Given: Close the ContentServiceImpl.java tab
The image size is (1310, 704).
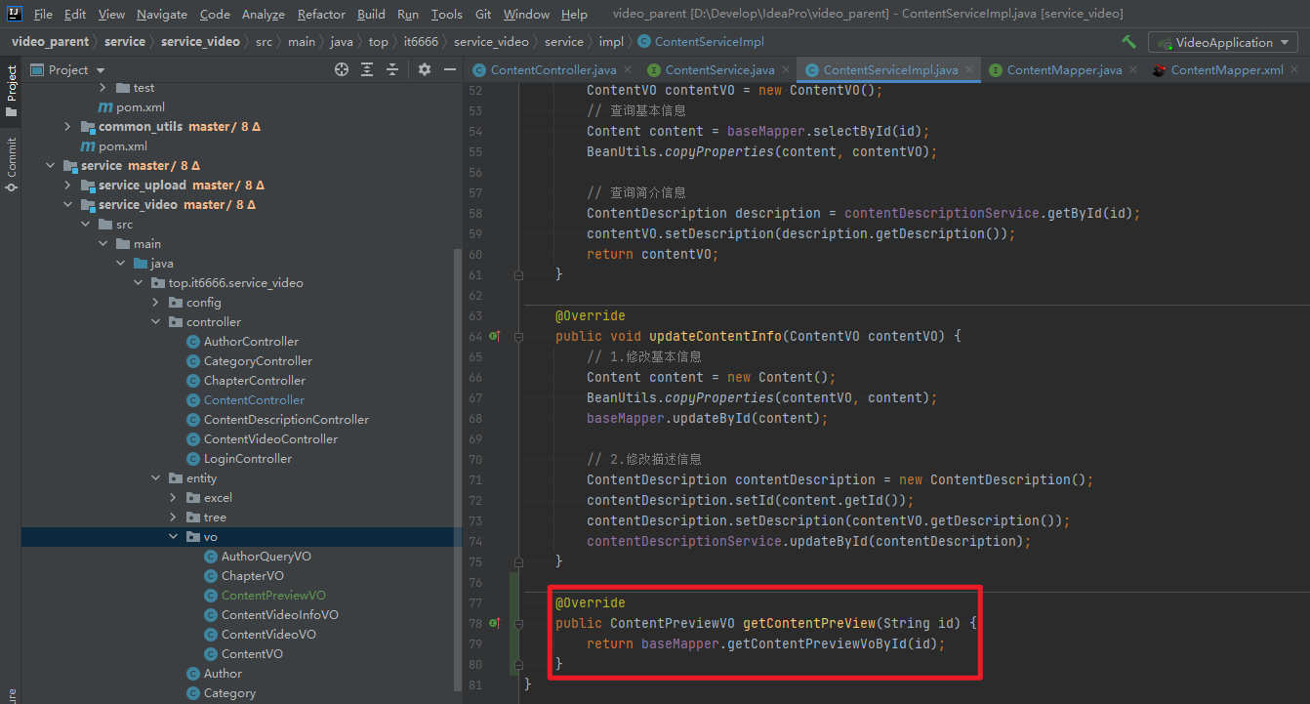Looking at the screenshot, I should 968,70.
